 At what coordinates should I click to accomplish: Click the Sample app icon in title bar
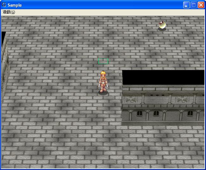pyautogui.click(x=4, y=5)
